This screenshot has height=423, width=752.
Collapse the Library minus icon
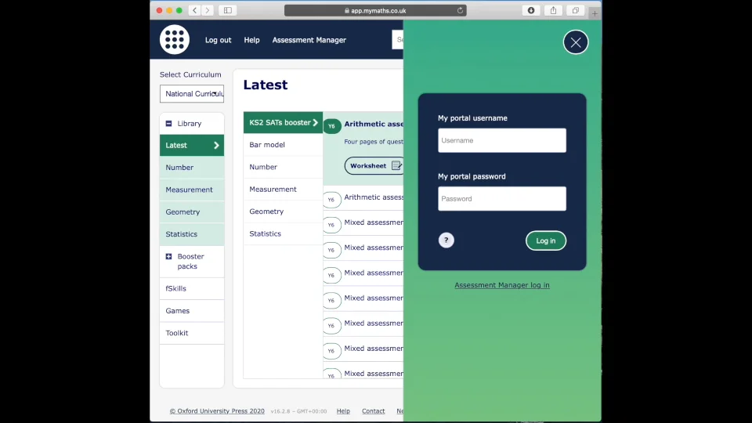pyautogui.click(x=169, y=123)
